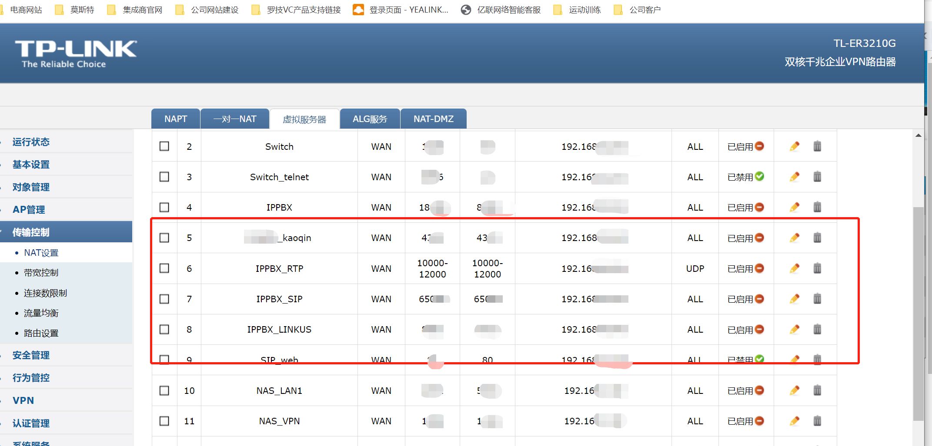Open 带宽控制 in the sidebar submenu
Viewport: 932px width, 446px height.
point(41,273)
